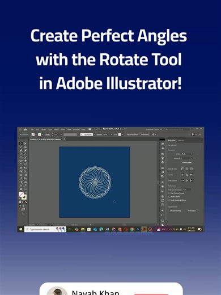Select the Selection tool in Illustrator toolbar
Screen dimensions: 221x295
point(21,144)
